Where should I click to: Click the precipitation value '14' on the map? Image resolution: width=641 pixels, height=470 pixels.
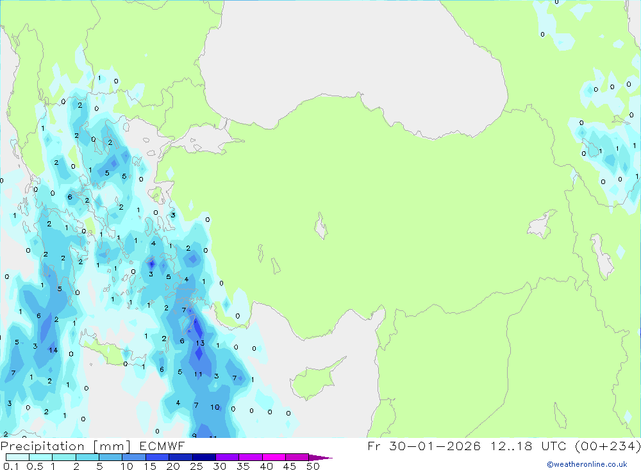click(53, 350)
